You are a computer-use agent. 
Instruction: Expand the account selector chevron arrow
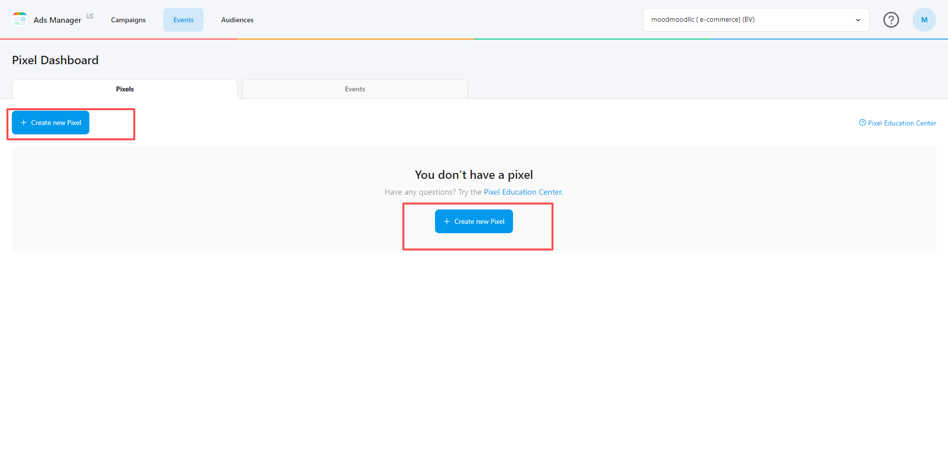click(858, 20)
